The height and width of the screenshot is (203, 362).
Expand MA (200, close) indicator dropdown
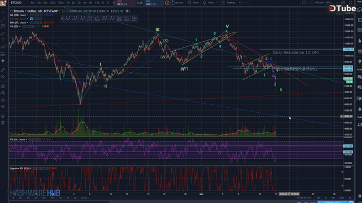click(27, 15)
